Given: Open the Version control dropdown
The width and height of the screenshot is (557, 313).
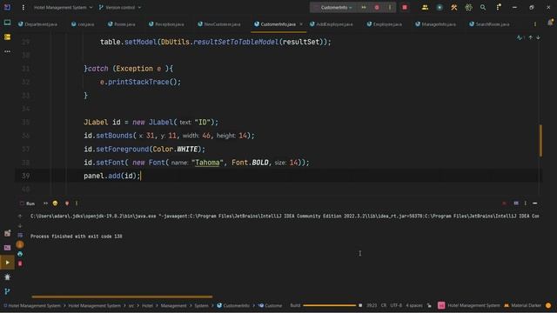Looking at the screenshot, I should tap(120, 7).
